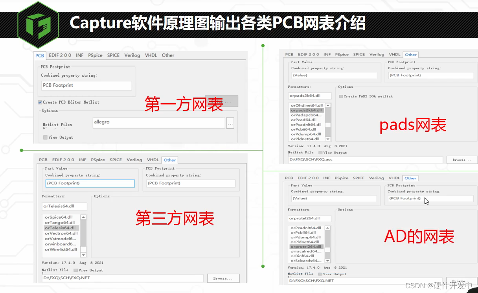Click scroll-up arrow beside orOhdlnet64.dll
Image resolution: width=478 pixels, height=293 pixels.
tap(328, 106)
